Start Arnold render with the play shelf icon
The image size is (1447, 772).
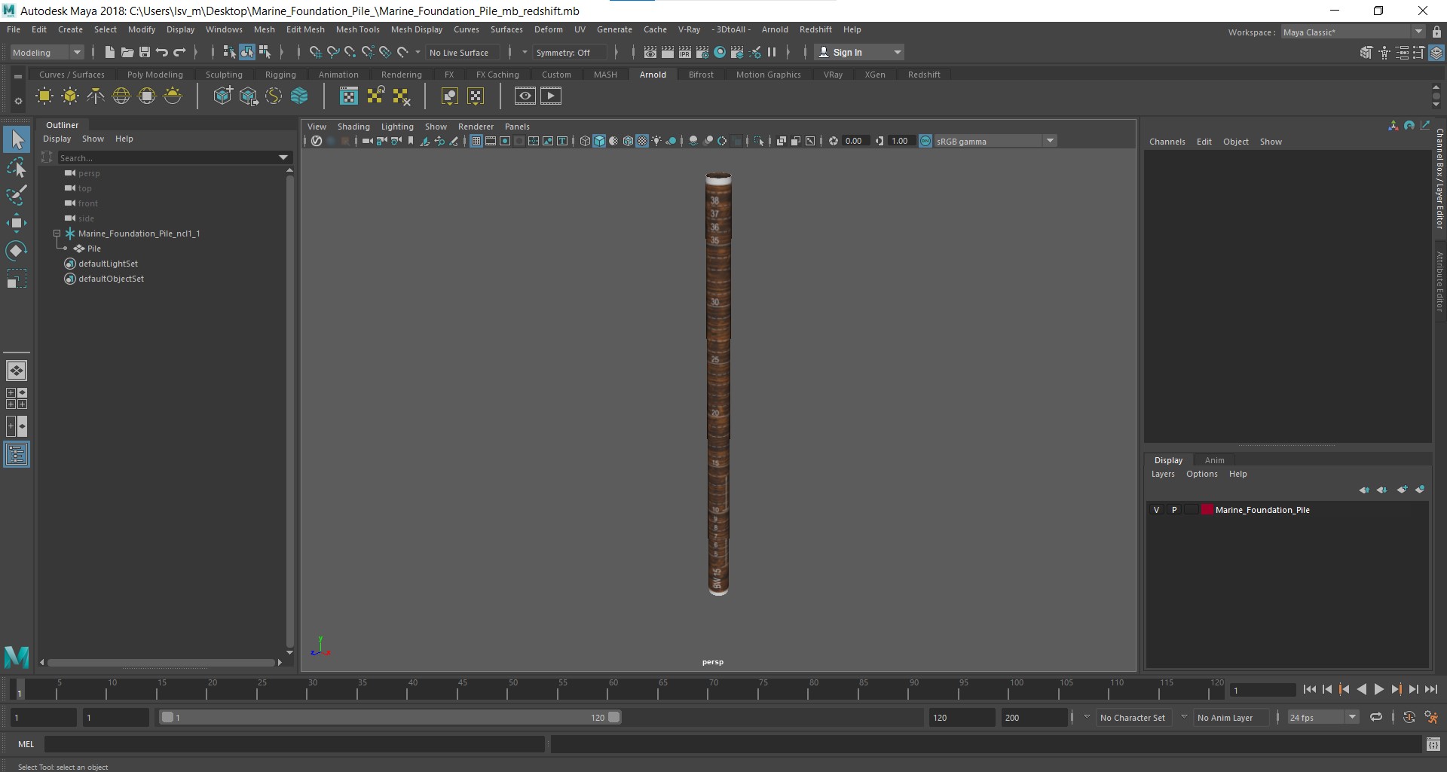pos(551,96)
